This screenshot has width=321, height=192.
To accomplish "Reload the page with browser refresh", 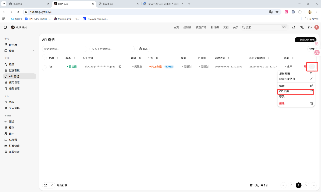I will pos(18,12).
